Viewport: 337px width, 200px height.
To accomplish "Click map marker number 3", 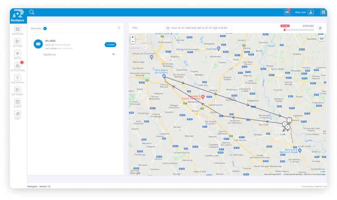I will (284, 125).
